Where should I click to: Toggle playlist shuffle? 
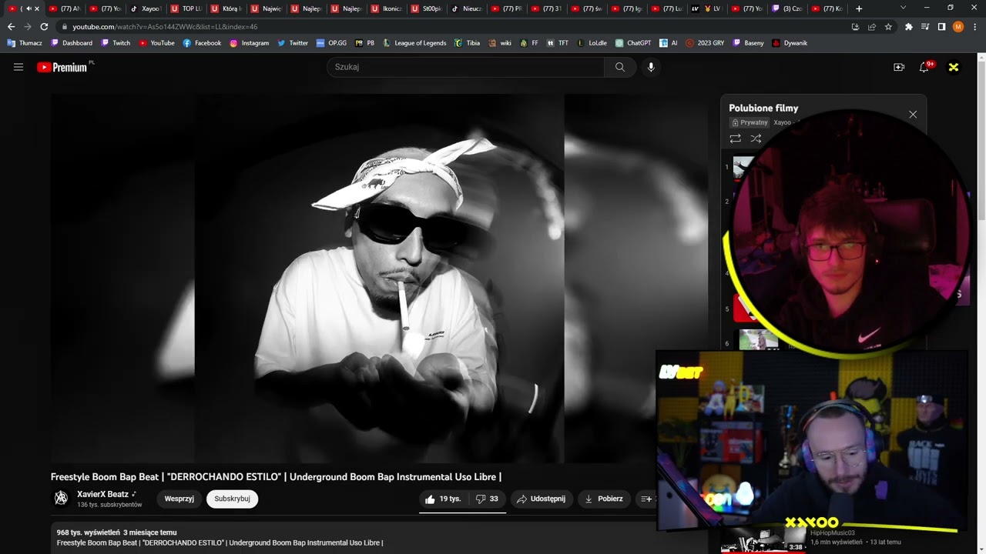click(x=756, y=138)
